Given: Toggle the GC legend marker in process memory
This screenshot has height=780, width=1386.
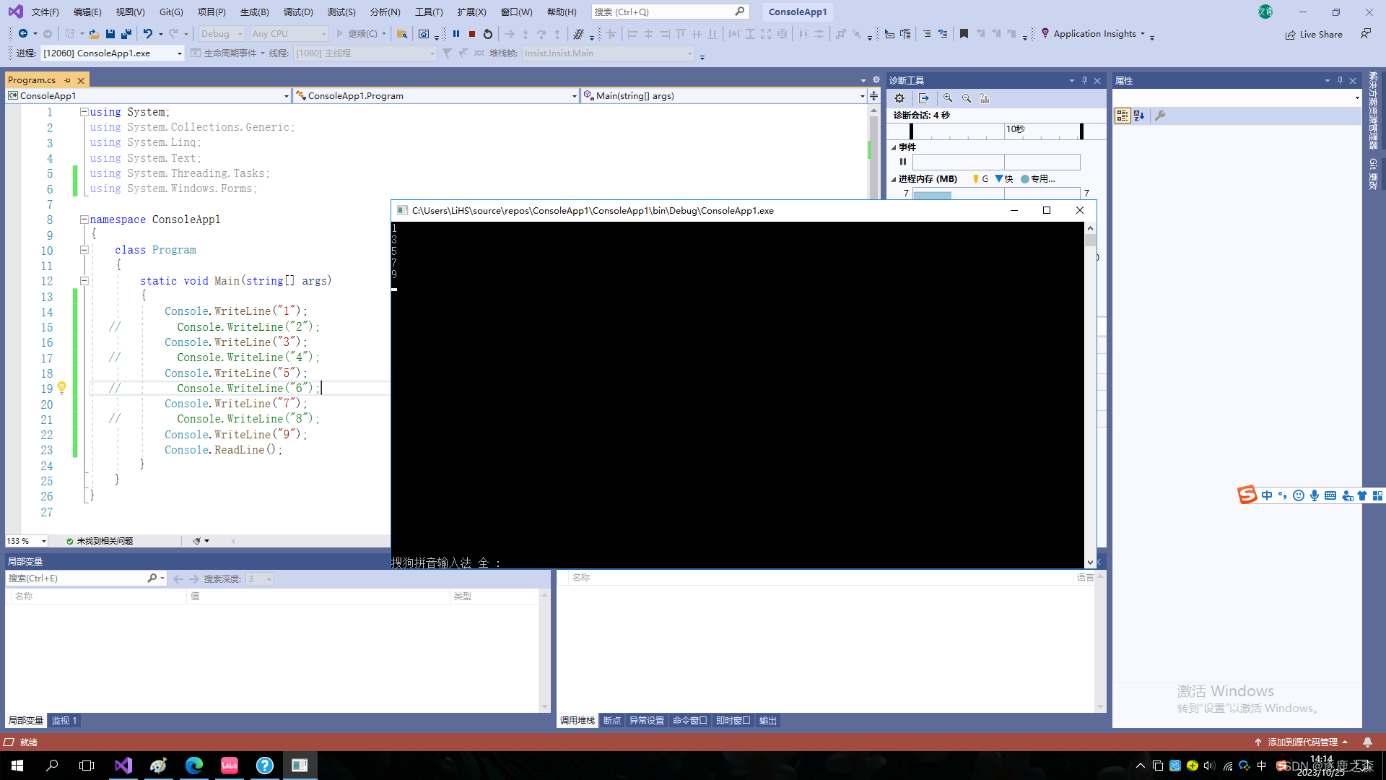Looking at the screenshot, I should pyautogui.click(x=976, y=178).
